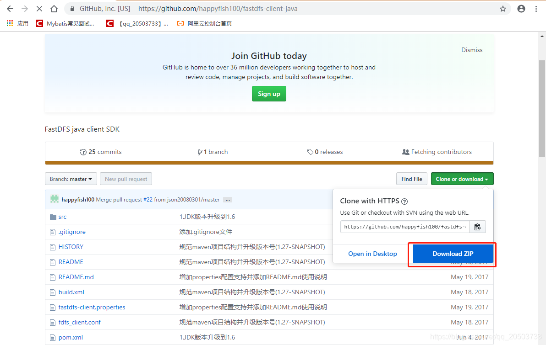546x345 pixels.
Task: Click the src folder icon
Action: point(53,217)
